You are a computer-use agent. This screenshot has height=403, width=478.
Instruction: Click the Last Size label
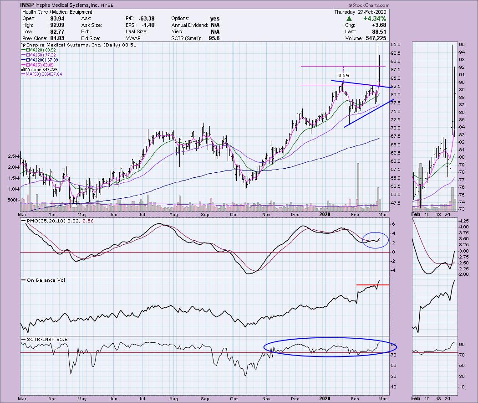coord(136,32)
